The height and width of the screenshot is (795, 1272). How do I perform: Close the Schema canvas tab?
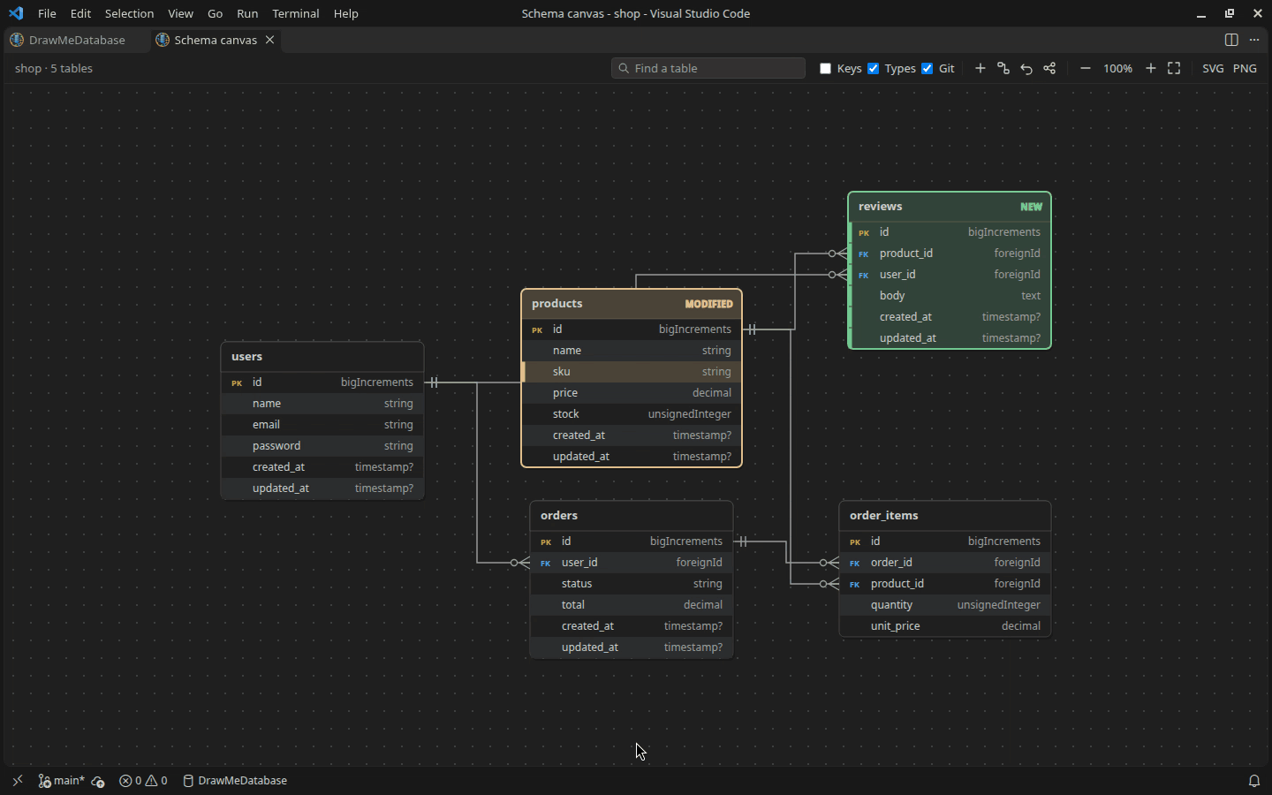[270, 40]
